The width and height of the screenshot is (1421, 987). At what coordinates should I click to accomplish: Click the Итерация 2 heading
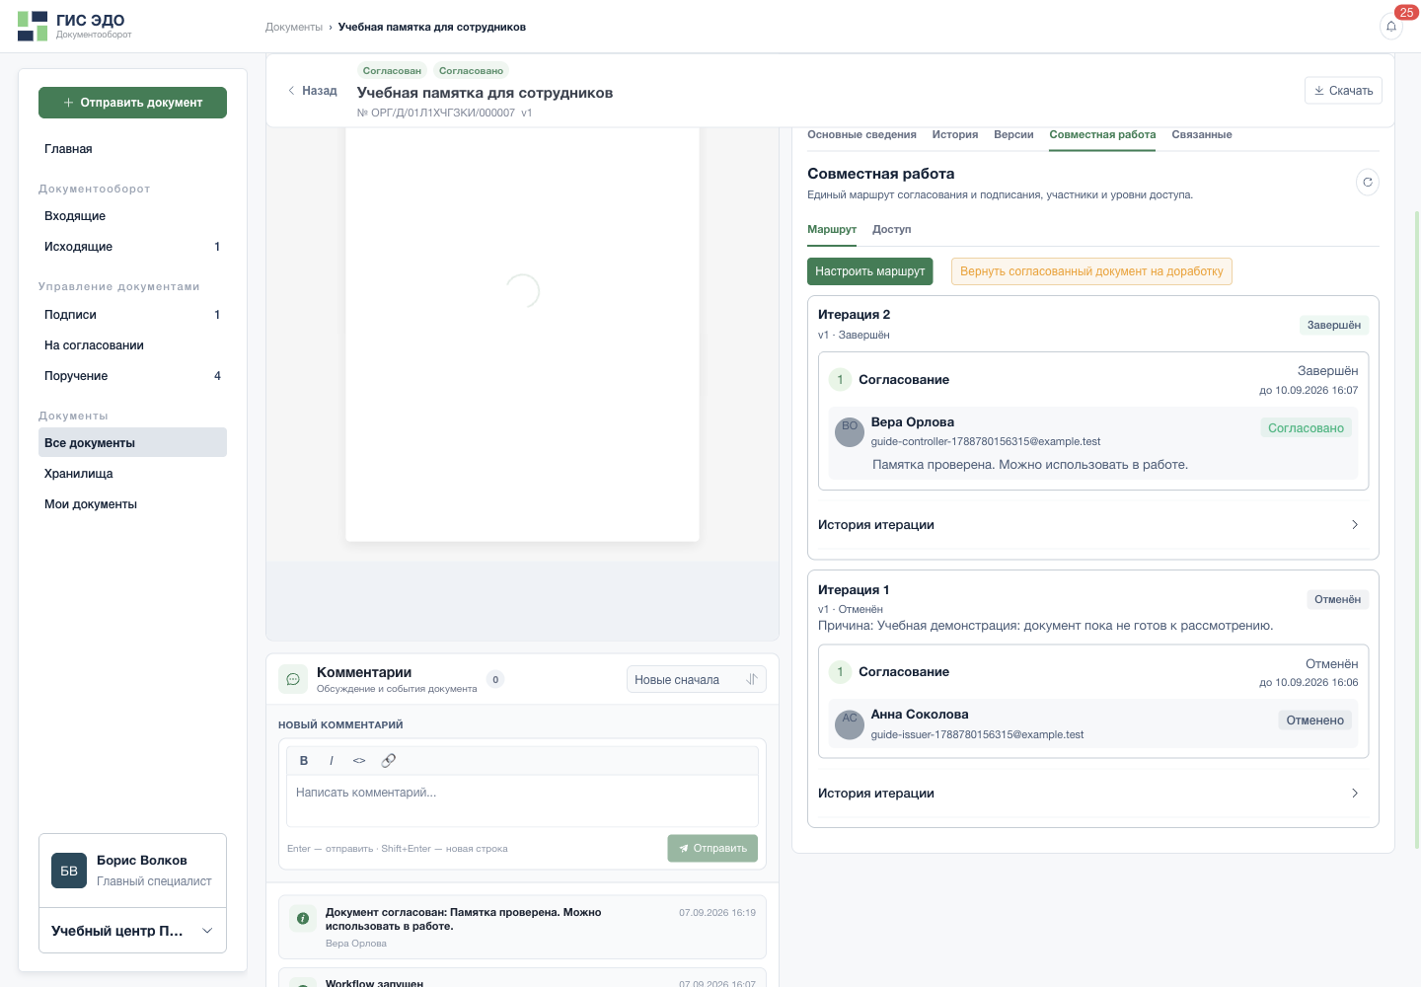click(854, 315)
